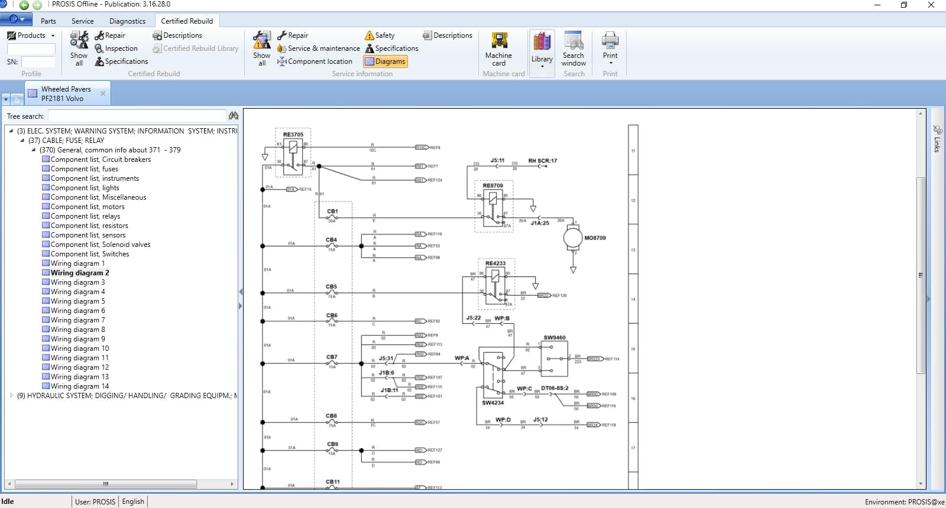Click the diagram vertical scrollbar

921,275
